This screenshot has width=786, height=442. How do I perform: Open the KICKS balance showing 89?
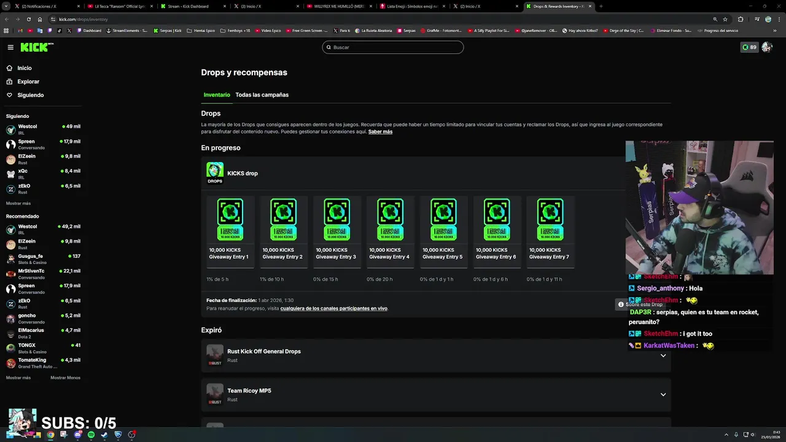click(749, 47)
